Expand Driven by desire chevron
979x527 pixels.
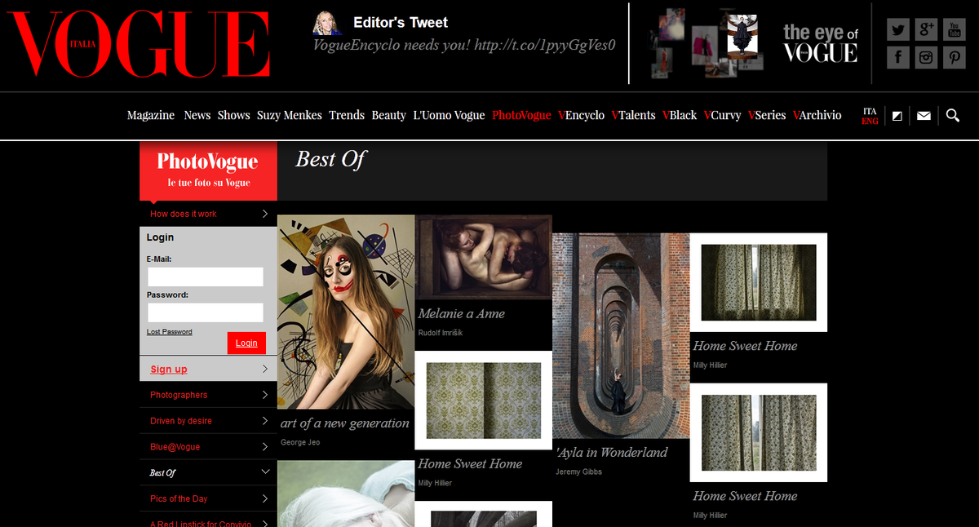point(265,421)
